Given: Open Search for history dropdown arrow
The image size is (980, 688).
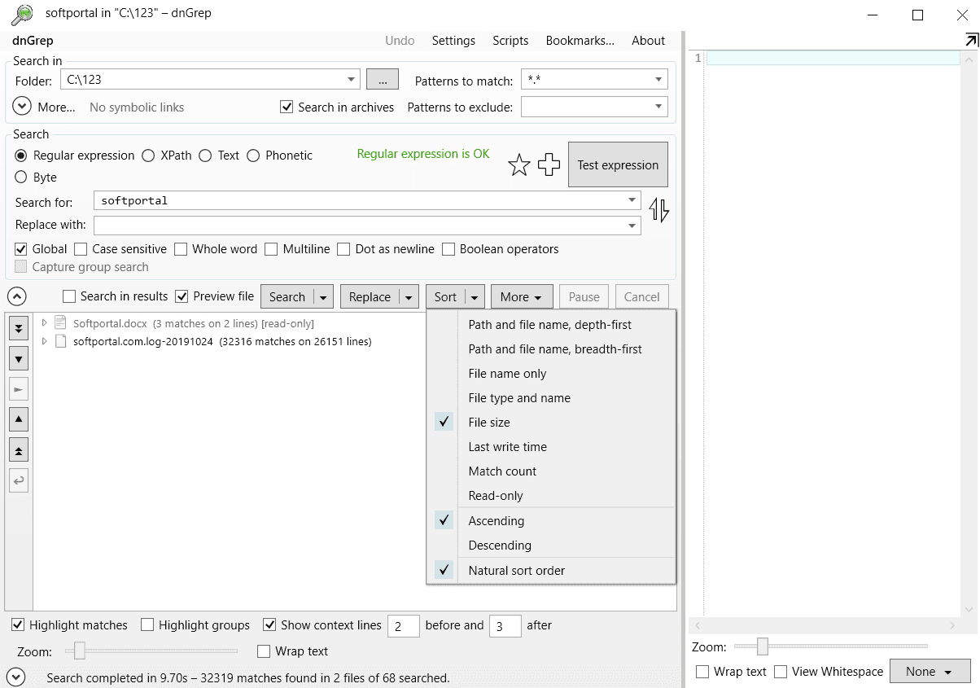Looking at the screenshot, I should click(x=632, y=200).
